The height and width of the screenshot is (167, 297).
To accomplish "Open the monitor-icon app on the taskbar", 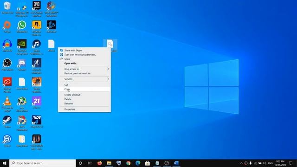I will point(119,163).
